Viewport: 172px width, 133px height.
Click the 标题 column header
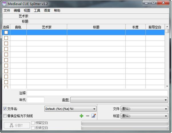pos(96,27)
